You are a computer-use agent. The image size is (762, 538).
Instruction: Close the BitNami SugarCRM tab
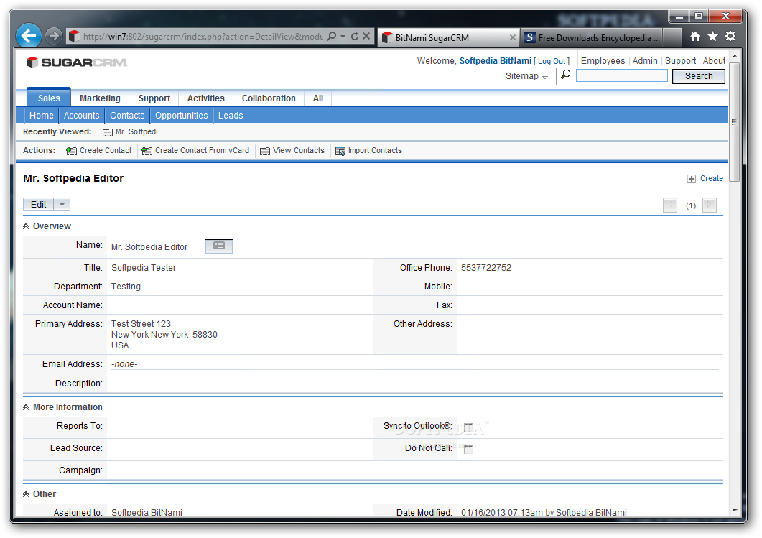[x=512, y=37]
